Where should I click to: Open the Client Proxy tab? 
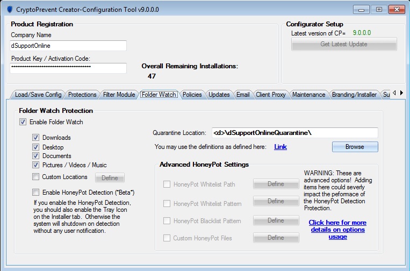(x=271, y=95)
